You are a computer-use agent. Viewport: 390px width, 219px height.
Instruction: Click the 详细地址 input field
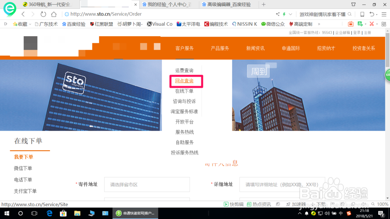[x=282, y=184]
